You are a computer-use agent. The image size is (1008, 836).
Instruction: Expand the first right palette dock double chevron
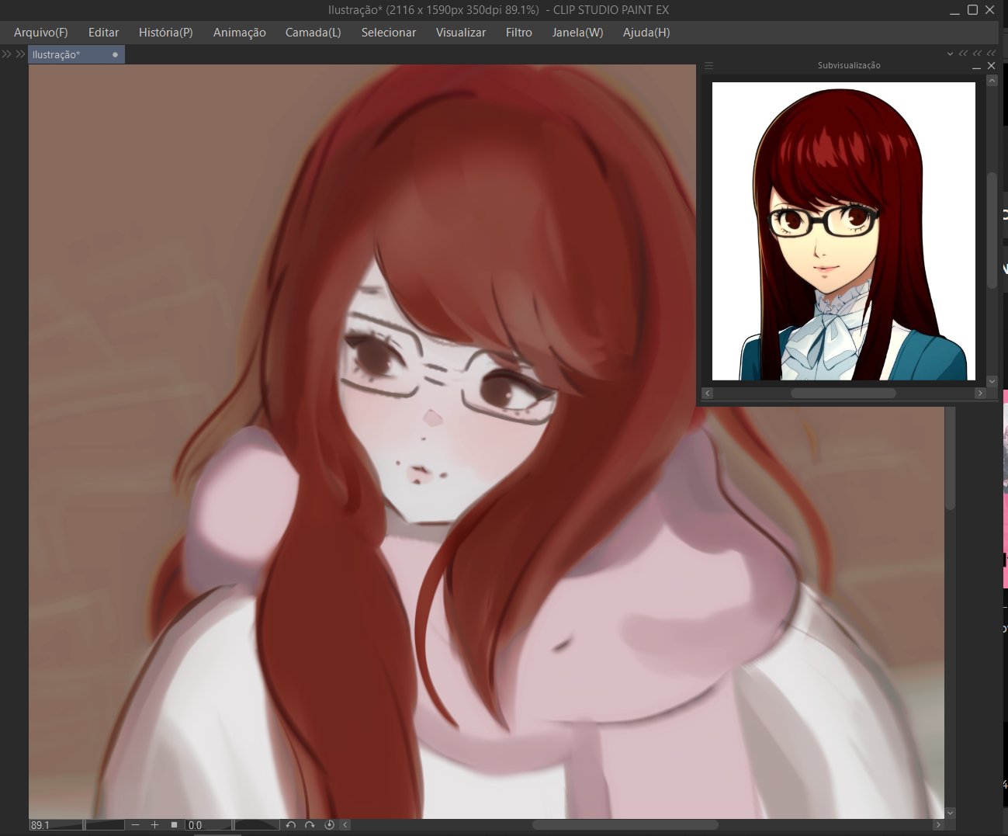point(963,54)
